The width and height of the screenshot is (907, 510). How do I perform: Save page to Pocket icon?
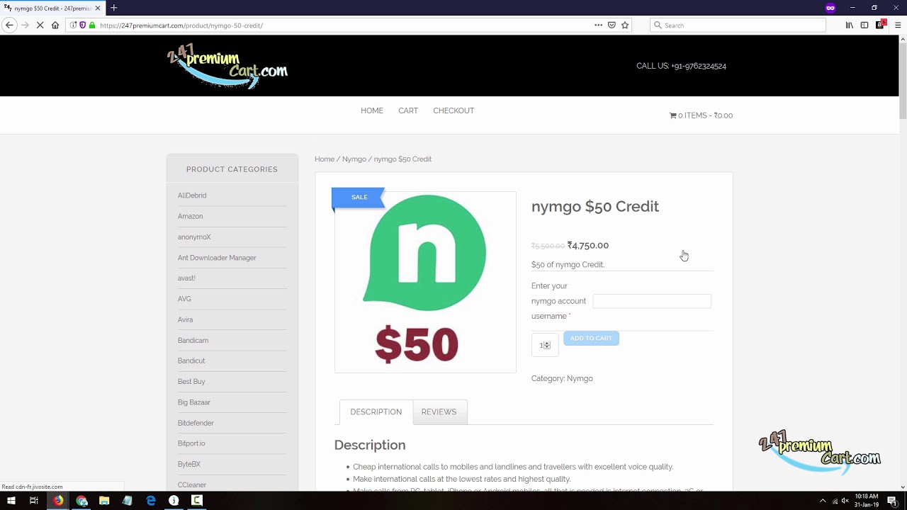click(612, 25)
